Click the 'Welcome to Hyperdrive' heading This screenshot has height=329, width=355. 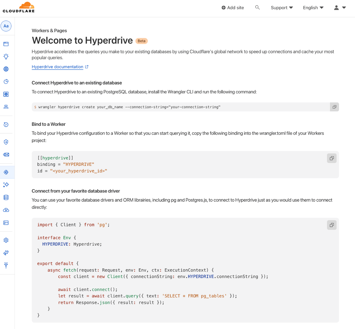coord(82,41)
